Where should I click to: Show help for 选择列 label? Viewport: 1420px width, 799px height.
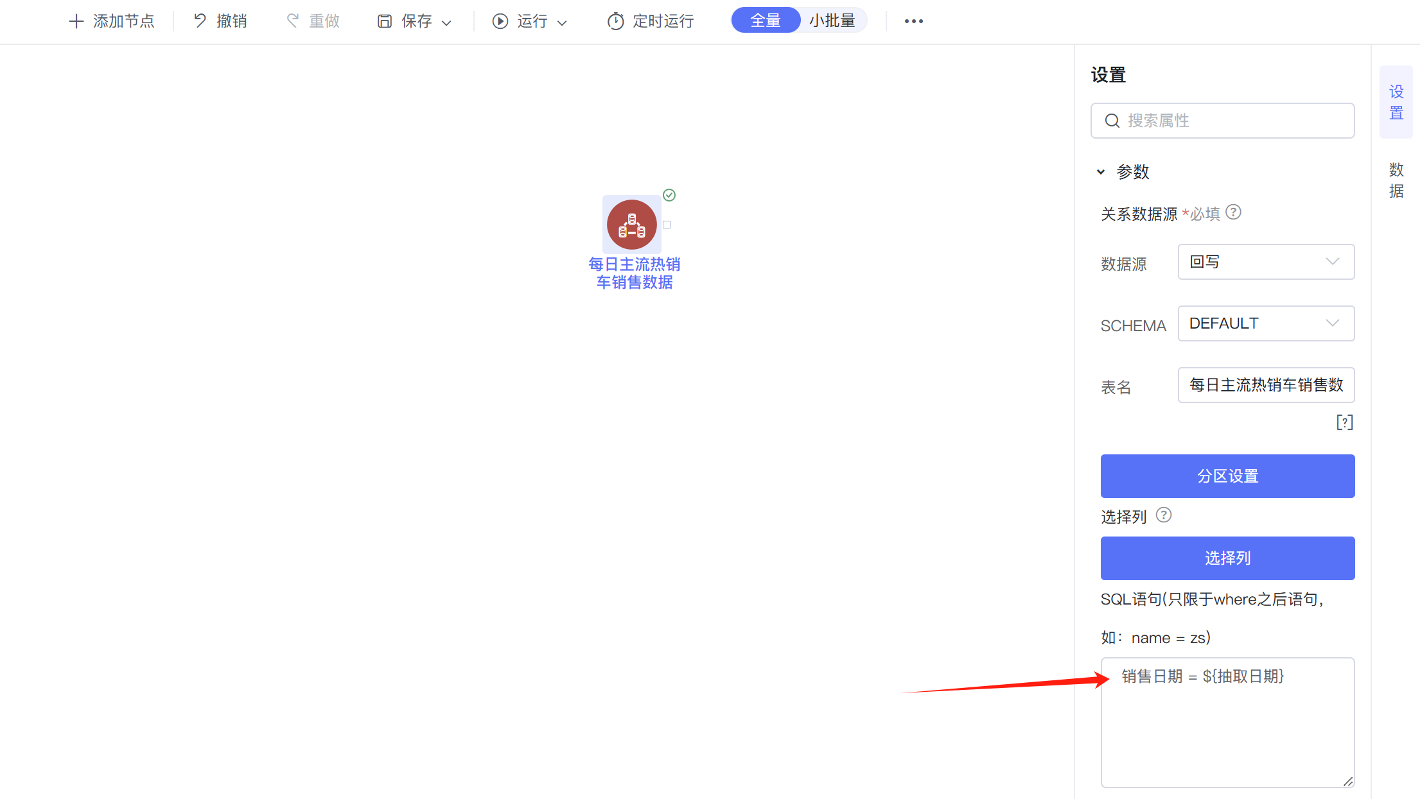[x=1164, y=515]
